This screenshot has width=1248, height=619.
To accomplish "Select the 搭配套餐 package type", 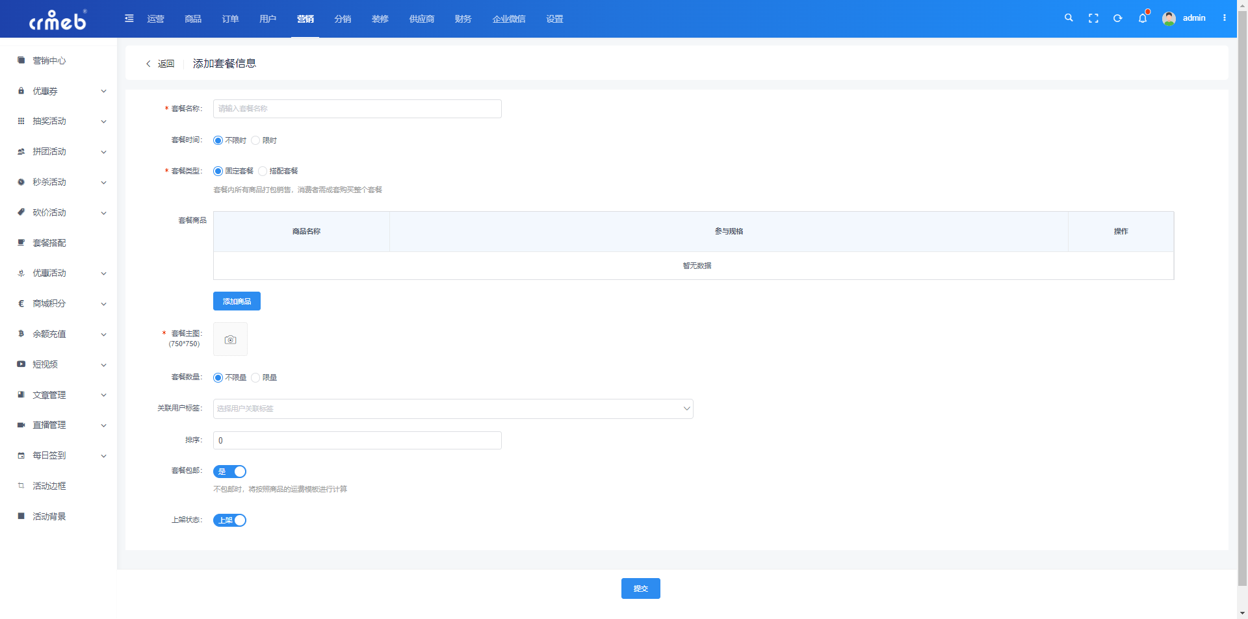I will point(263,171).
